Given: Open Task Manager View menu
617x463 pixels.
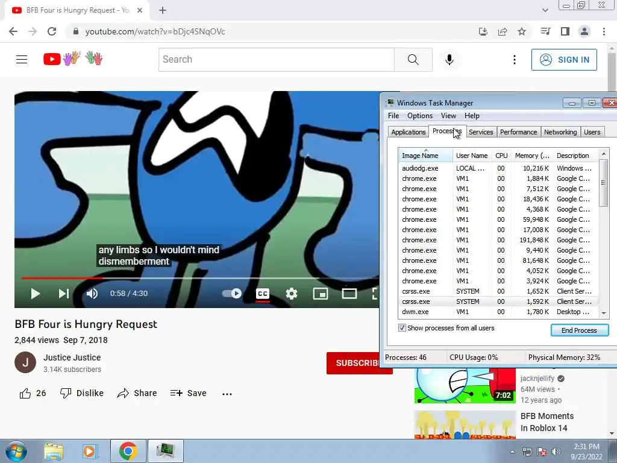Looking at the screenshot, I should [448, 116].
